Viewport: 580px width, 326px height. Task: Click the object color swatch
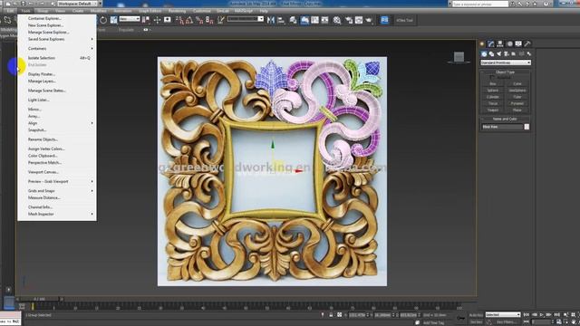click(x=527, y=127)
